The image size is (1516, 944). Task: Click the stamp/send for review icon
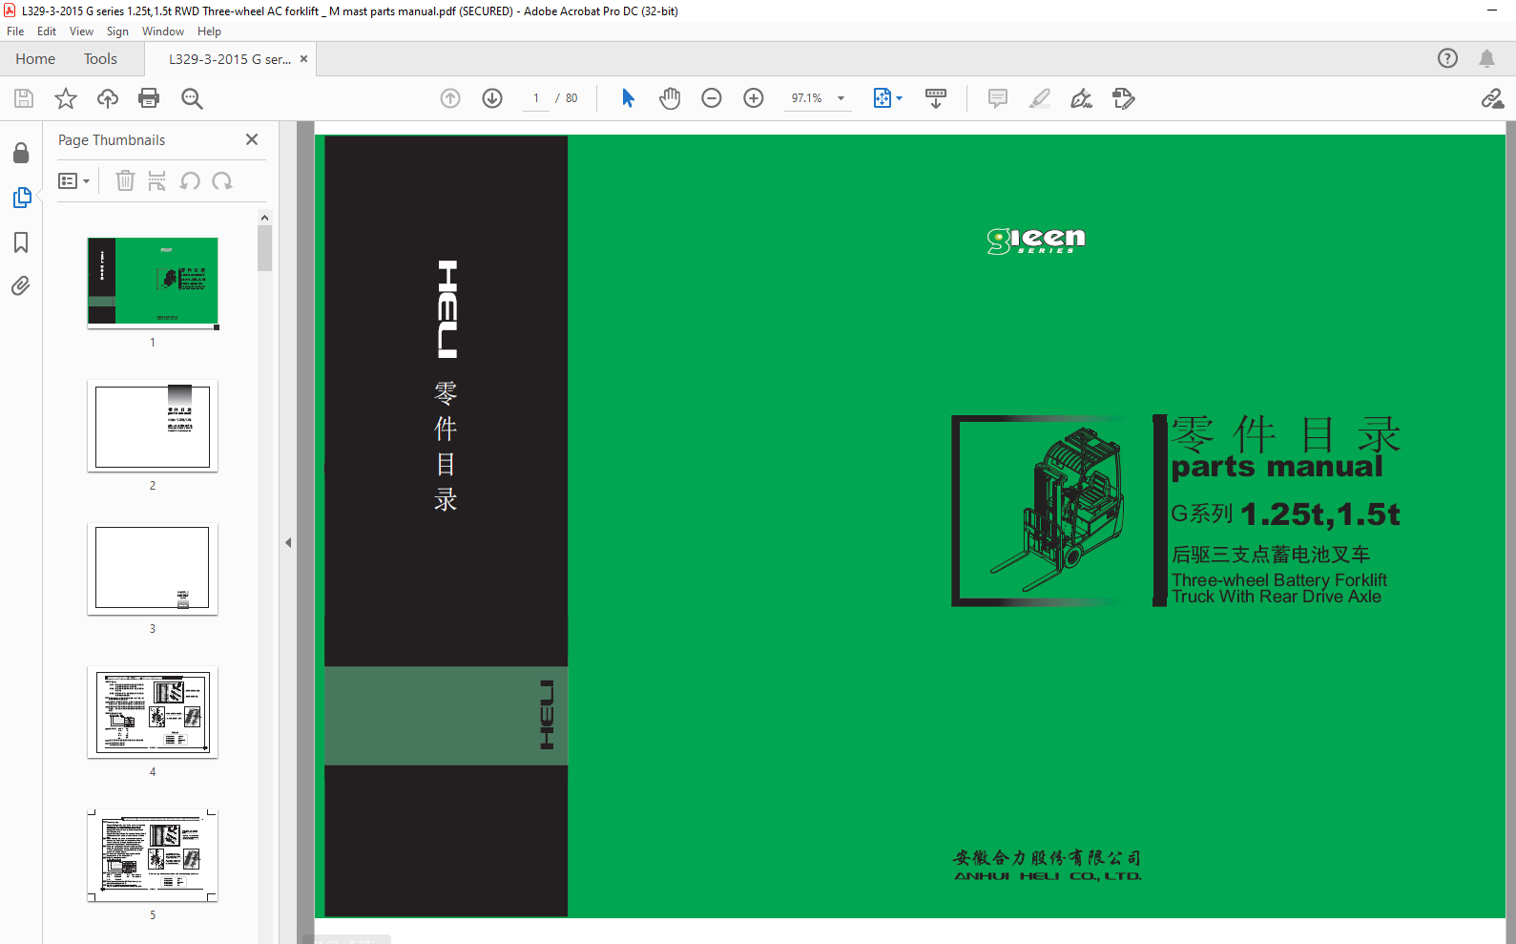tap(1124, 98)
